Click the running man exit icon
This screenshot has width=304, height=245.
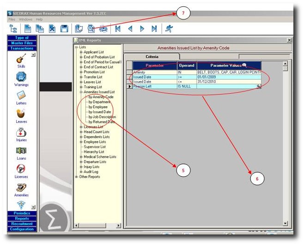(x=169, y=29)
